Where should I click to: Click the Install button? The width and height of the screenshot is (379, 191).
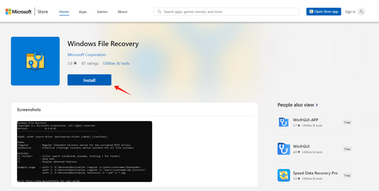click(90, 80)
